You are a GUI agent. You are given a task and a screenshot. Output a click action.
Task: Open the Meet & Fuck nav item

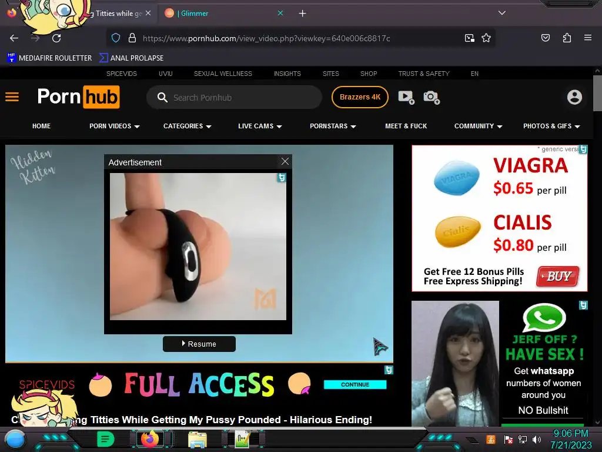click(x=406, y=126)
